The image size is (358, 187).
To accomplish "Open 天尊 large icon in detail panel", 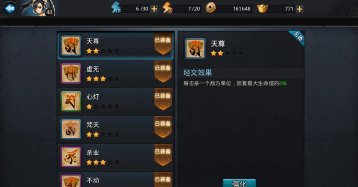I will pos(195,48).
